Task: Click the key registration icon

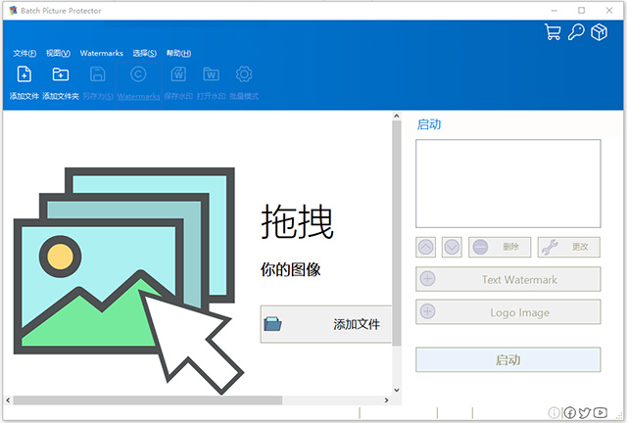Action: (x=576, y=32)
